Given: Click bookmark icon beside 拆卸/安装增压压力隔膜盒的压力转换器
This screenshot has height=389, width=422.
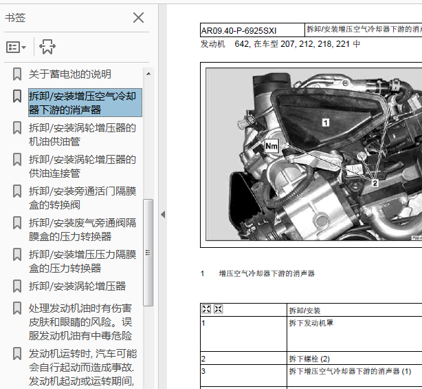Looking at the screenshot, I should pos(17,254).
